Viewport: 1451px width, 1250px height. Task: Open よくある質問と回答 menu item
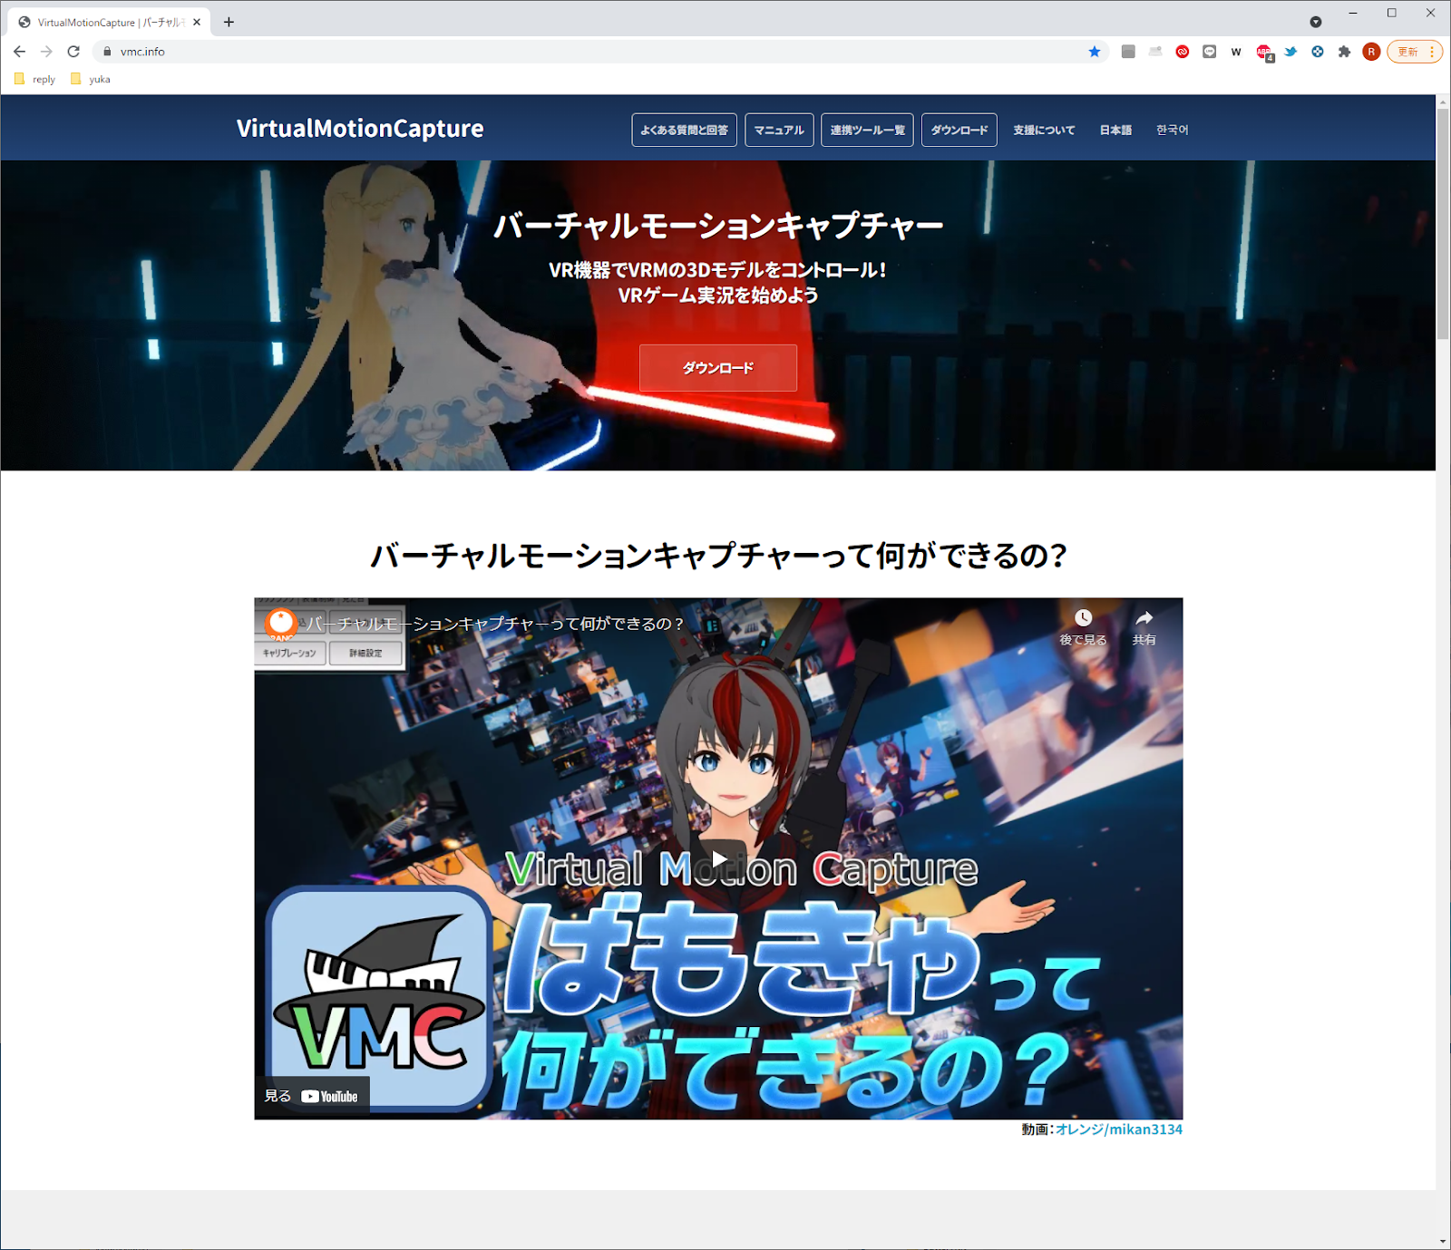point(685,130)
